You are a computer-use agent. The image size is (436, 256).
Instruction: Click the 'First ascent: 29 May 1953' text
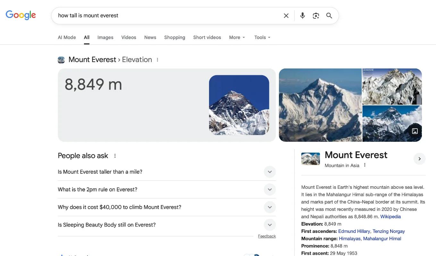click(x=329, y=253)
